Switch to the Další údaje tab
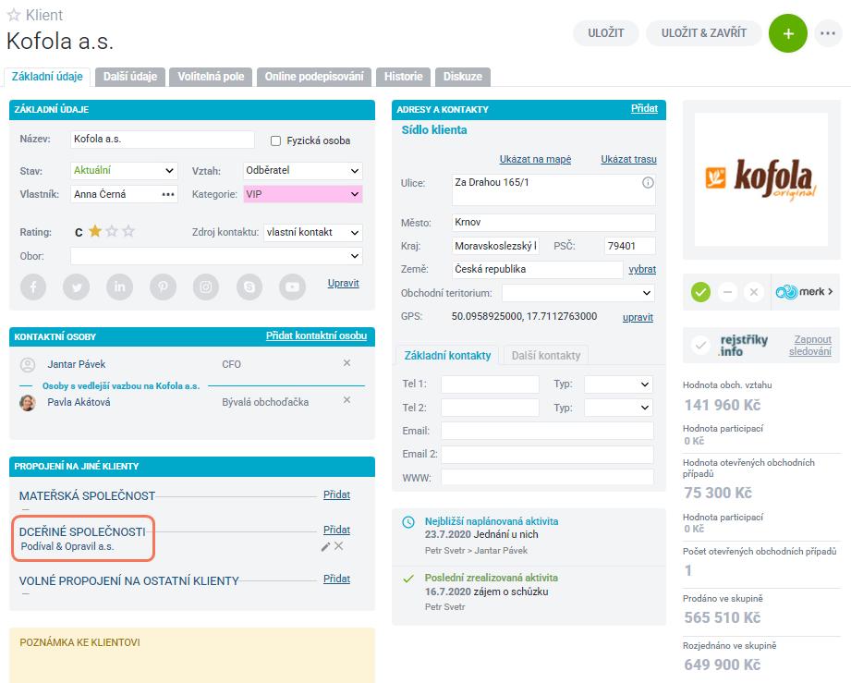The height and width of the screenshot is (683, 851). tap(130, 77)
